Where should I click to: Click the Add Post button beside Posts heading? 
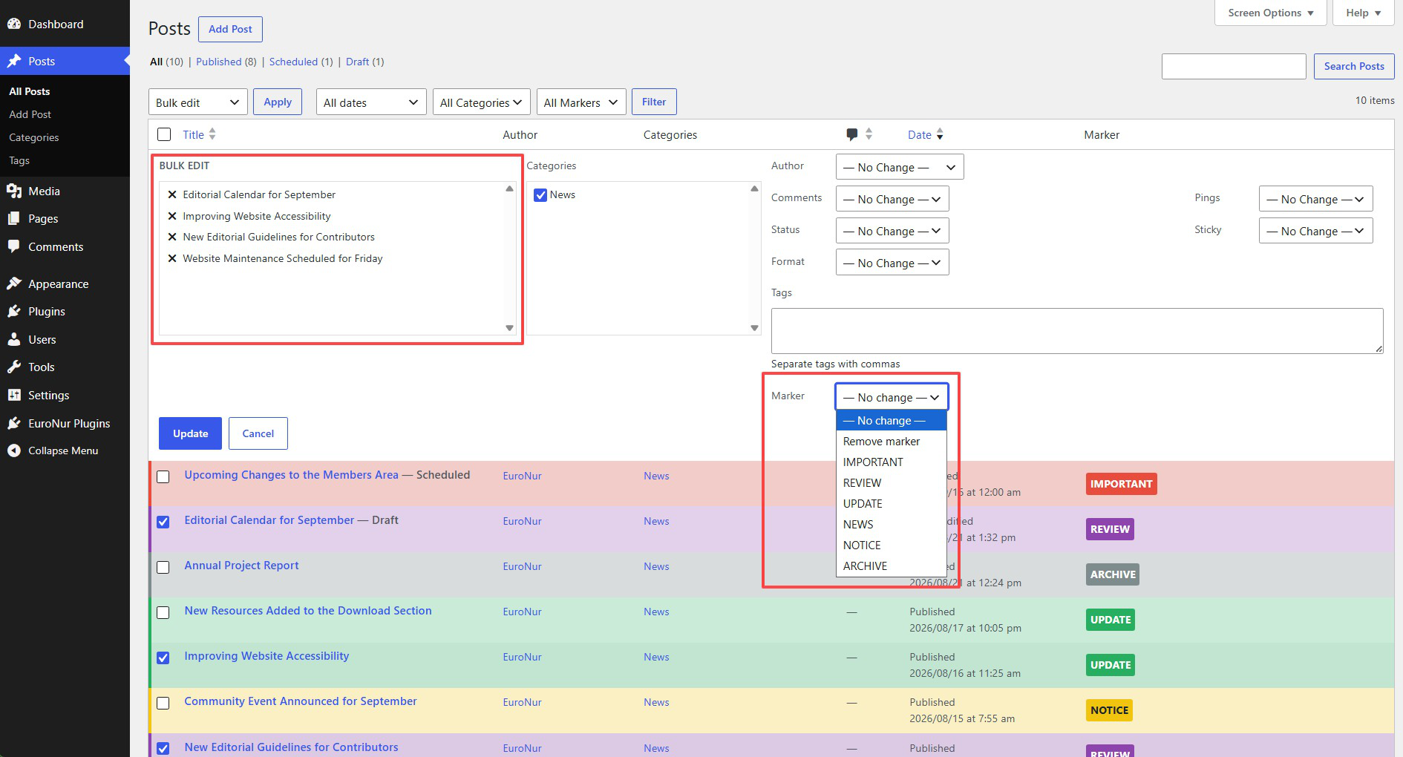pos(230,29)
